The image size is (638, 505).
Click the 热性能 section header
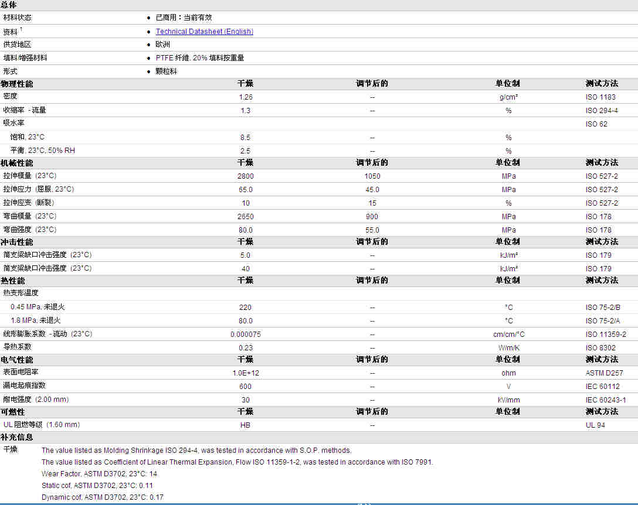click(x=13, y=281)
